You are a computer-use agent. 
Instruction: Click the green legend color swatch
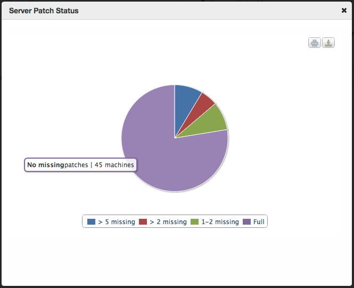pos(195,221)
